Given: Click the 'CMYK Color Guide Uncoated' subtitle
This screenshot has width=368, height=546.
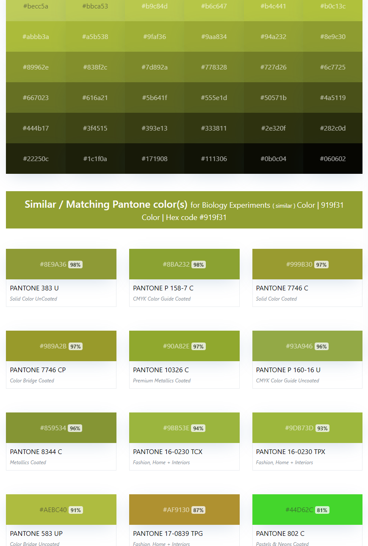Looking at the screenshot, I should pyautogui.click(x=288, y=381).
